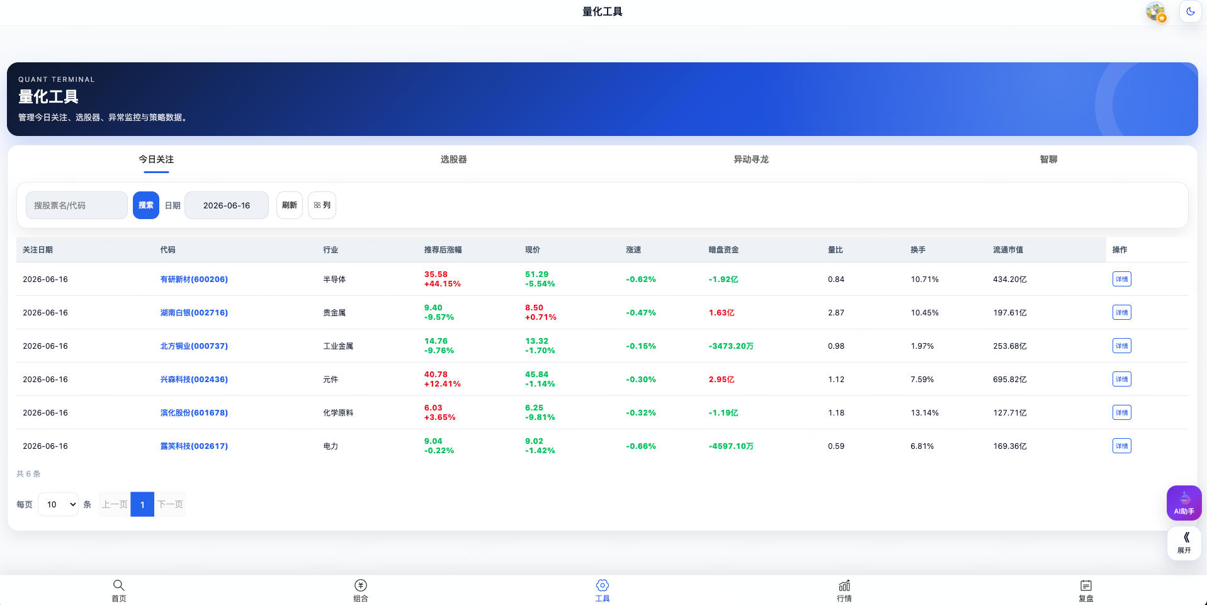The width and height of the screenshot is (1207, 605).
Task: Click the 展开 expand panel button
Action: pyautogui.click(x=1184, y=543)
